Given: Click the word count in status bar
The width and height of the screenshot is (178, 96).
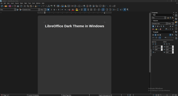Looking at the screenshot, I should 34,95.
